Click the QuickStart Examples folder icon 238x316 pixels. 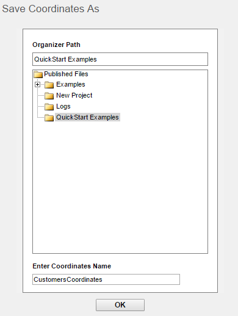(x=49, y=118)
